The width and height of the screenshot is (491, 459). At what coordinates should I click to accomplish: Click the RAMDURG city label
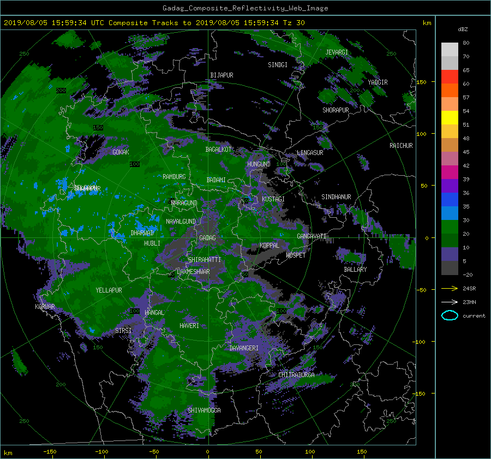[174, 177]
